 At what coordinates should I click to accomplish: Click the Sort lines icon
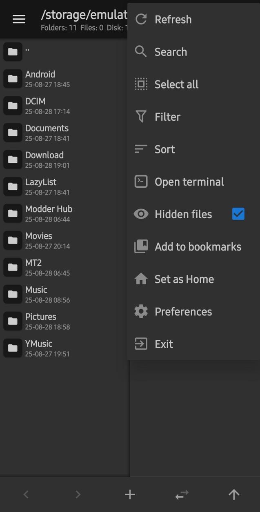pos(141,149)
